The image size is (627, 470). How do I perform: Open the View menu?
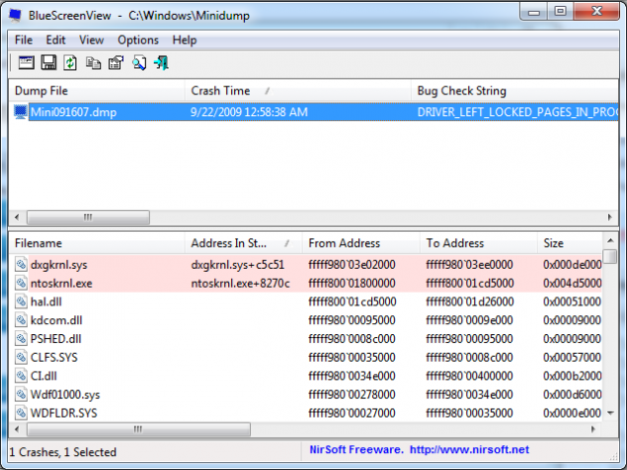point(91,40)
